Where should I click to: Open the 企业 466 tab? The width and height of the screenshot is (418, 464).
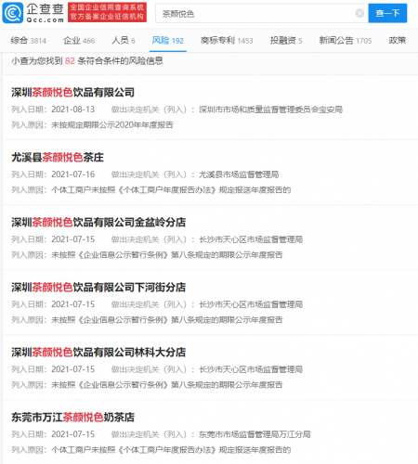point(79,41)
